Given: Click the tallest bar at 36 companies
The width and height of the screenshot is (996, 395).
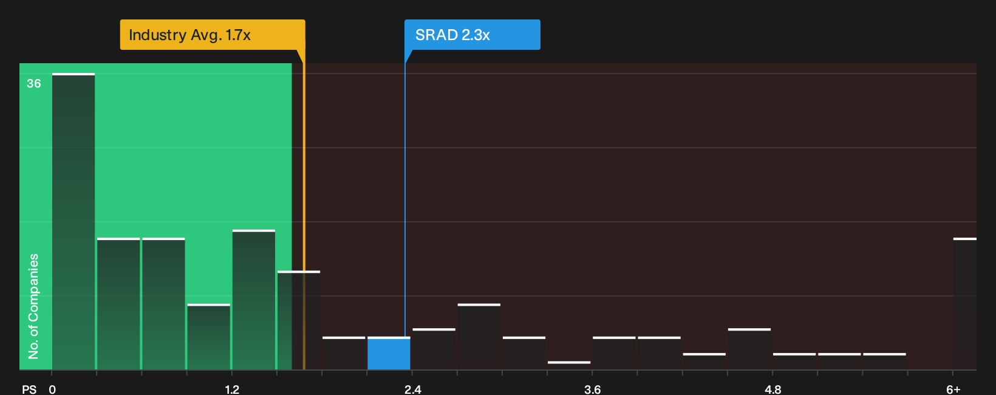Looking at the screenshot, I should [x=73, y=221].
